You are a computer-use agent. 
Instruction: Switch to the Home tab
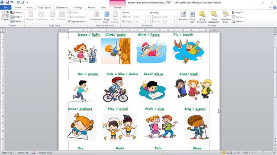(18, 7)
